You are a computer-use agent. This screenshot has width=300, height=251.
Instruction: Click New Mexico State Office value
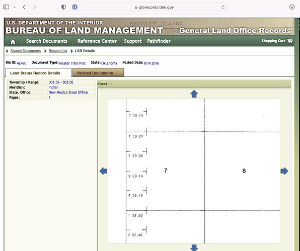(68, 92)
